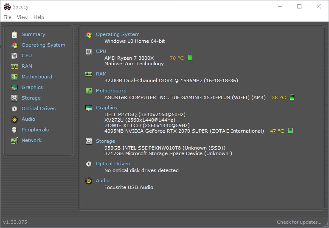Click the Operating System Windows flag sidebar icon
The height and width of the screenshot is (228, 329).
pyautogui.click(x=14, y=45)
